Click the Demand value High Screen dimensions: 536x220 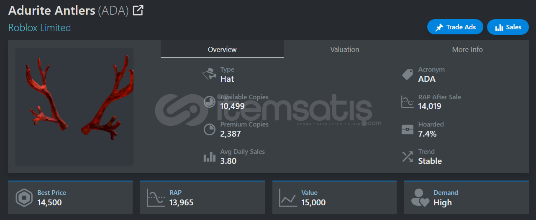pyautogui.click(x=443, y=202)
